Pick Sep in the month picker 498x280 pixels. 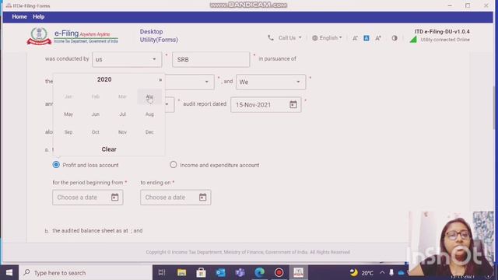[x=68, y=132]
